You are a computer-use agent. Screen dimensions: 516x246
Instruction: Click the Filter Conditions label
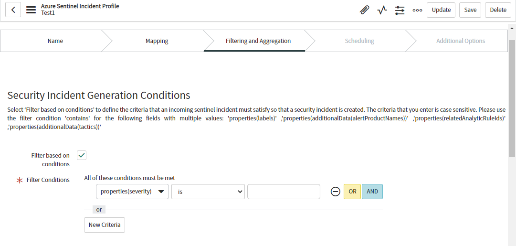click(x=48, y=180)
